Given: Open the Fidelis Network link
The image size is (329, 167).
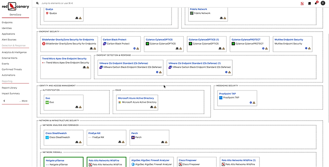Looking at the screenshot, I should 199,9.
